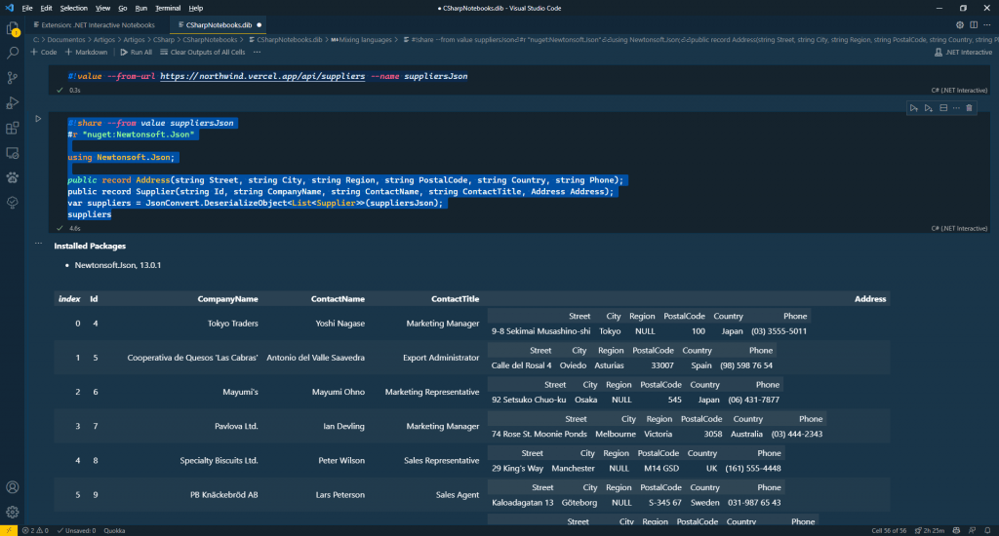This screenshot has height=536, width=999.
Task: Open the remote window indicator in status bar
Action: 9,530
